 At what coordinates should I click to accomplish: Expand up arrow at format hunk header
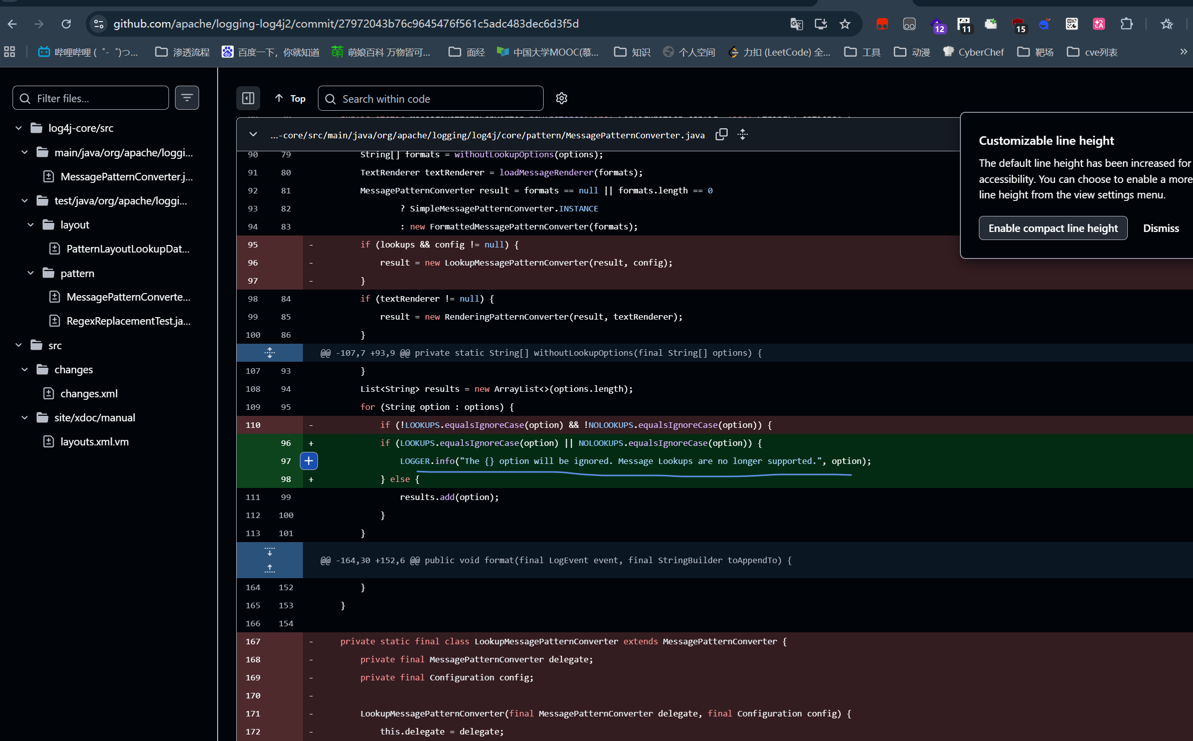[x=270, y=569]
